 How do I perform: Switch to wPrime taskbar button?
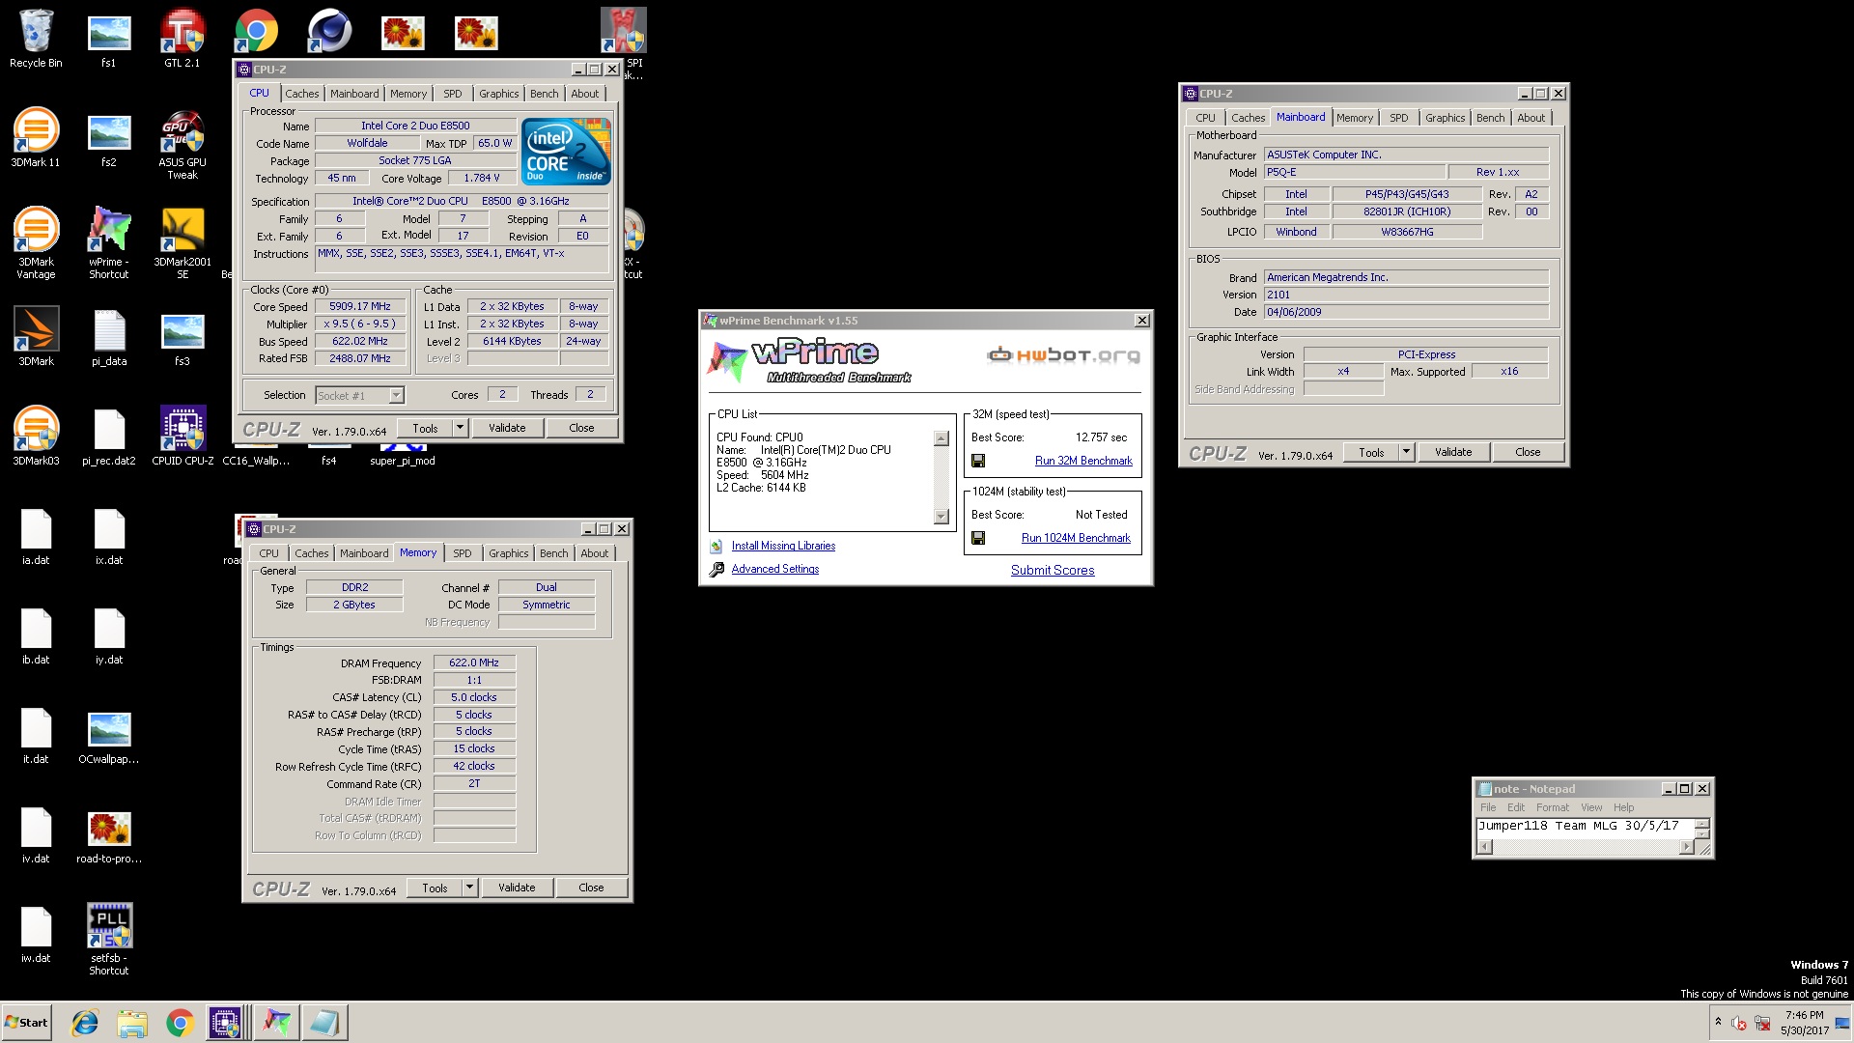click(276, 1023)
